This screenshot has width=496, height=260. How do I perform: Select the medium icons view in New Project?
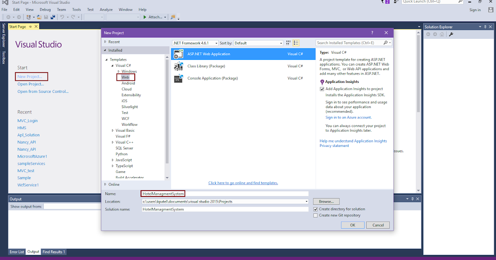[x=288, y=43]
